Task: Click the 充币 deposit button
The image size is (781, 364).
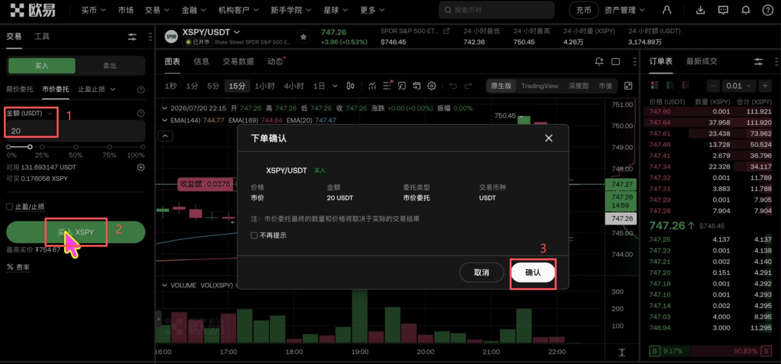Action: click(584, 10)
